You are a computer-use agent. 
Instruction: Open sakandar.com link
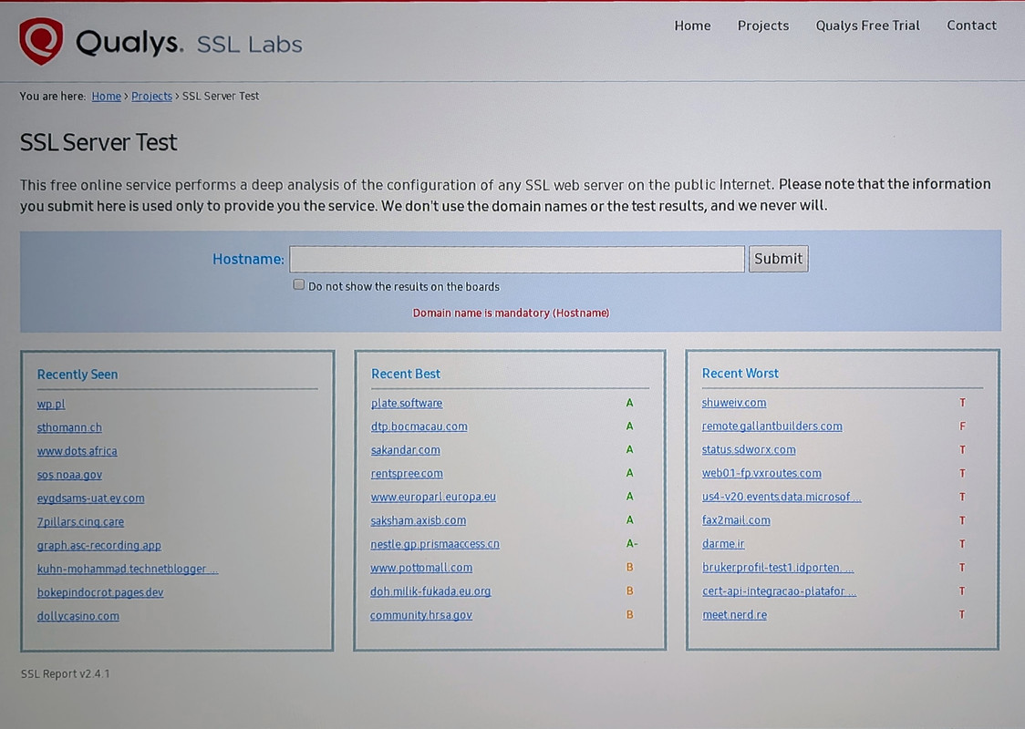[405, 450]
